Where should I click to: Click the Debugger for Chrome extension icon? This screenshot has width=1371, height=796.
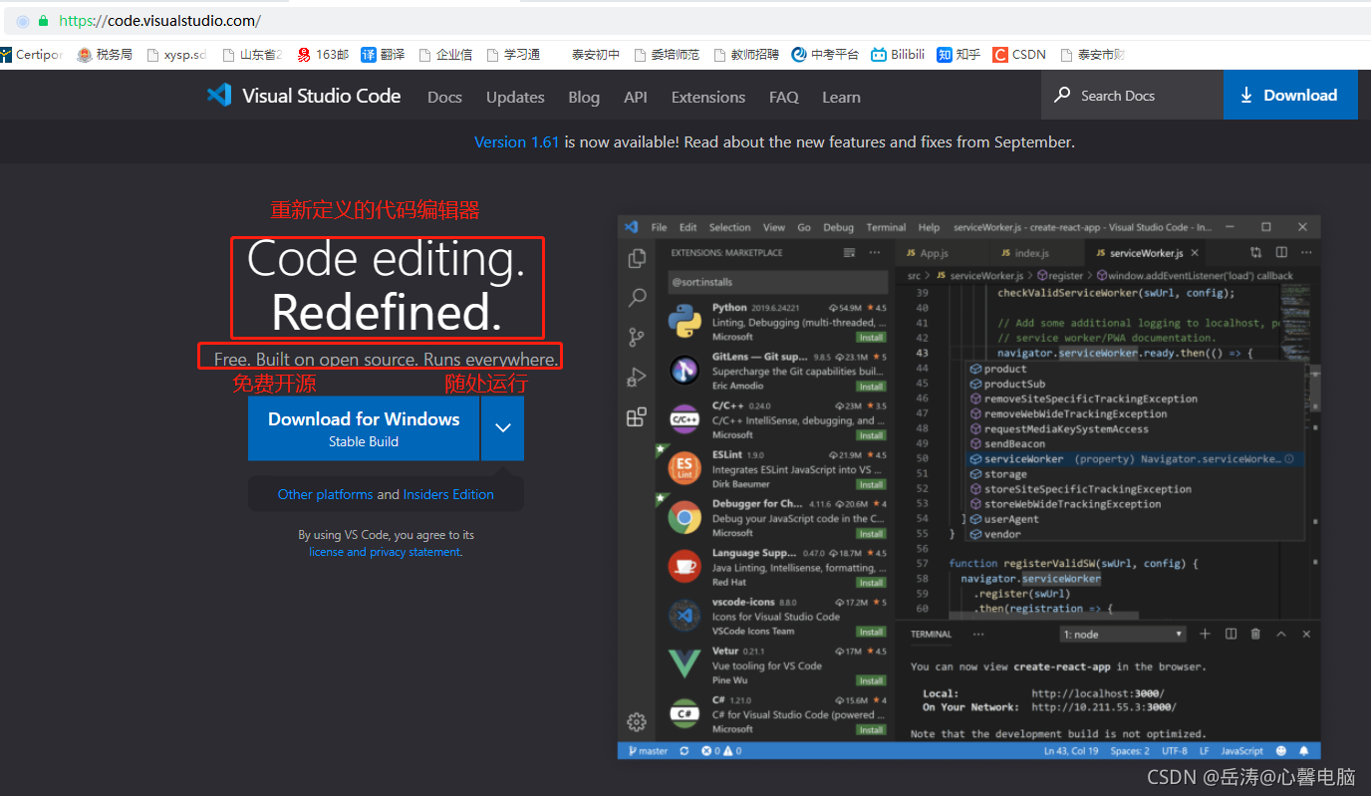(x=685, y=517)
